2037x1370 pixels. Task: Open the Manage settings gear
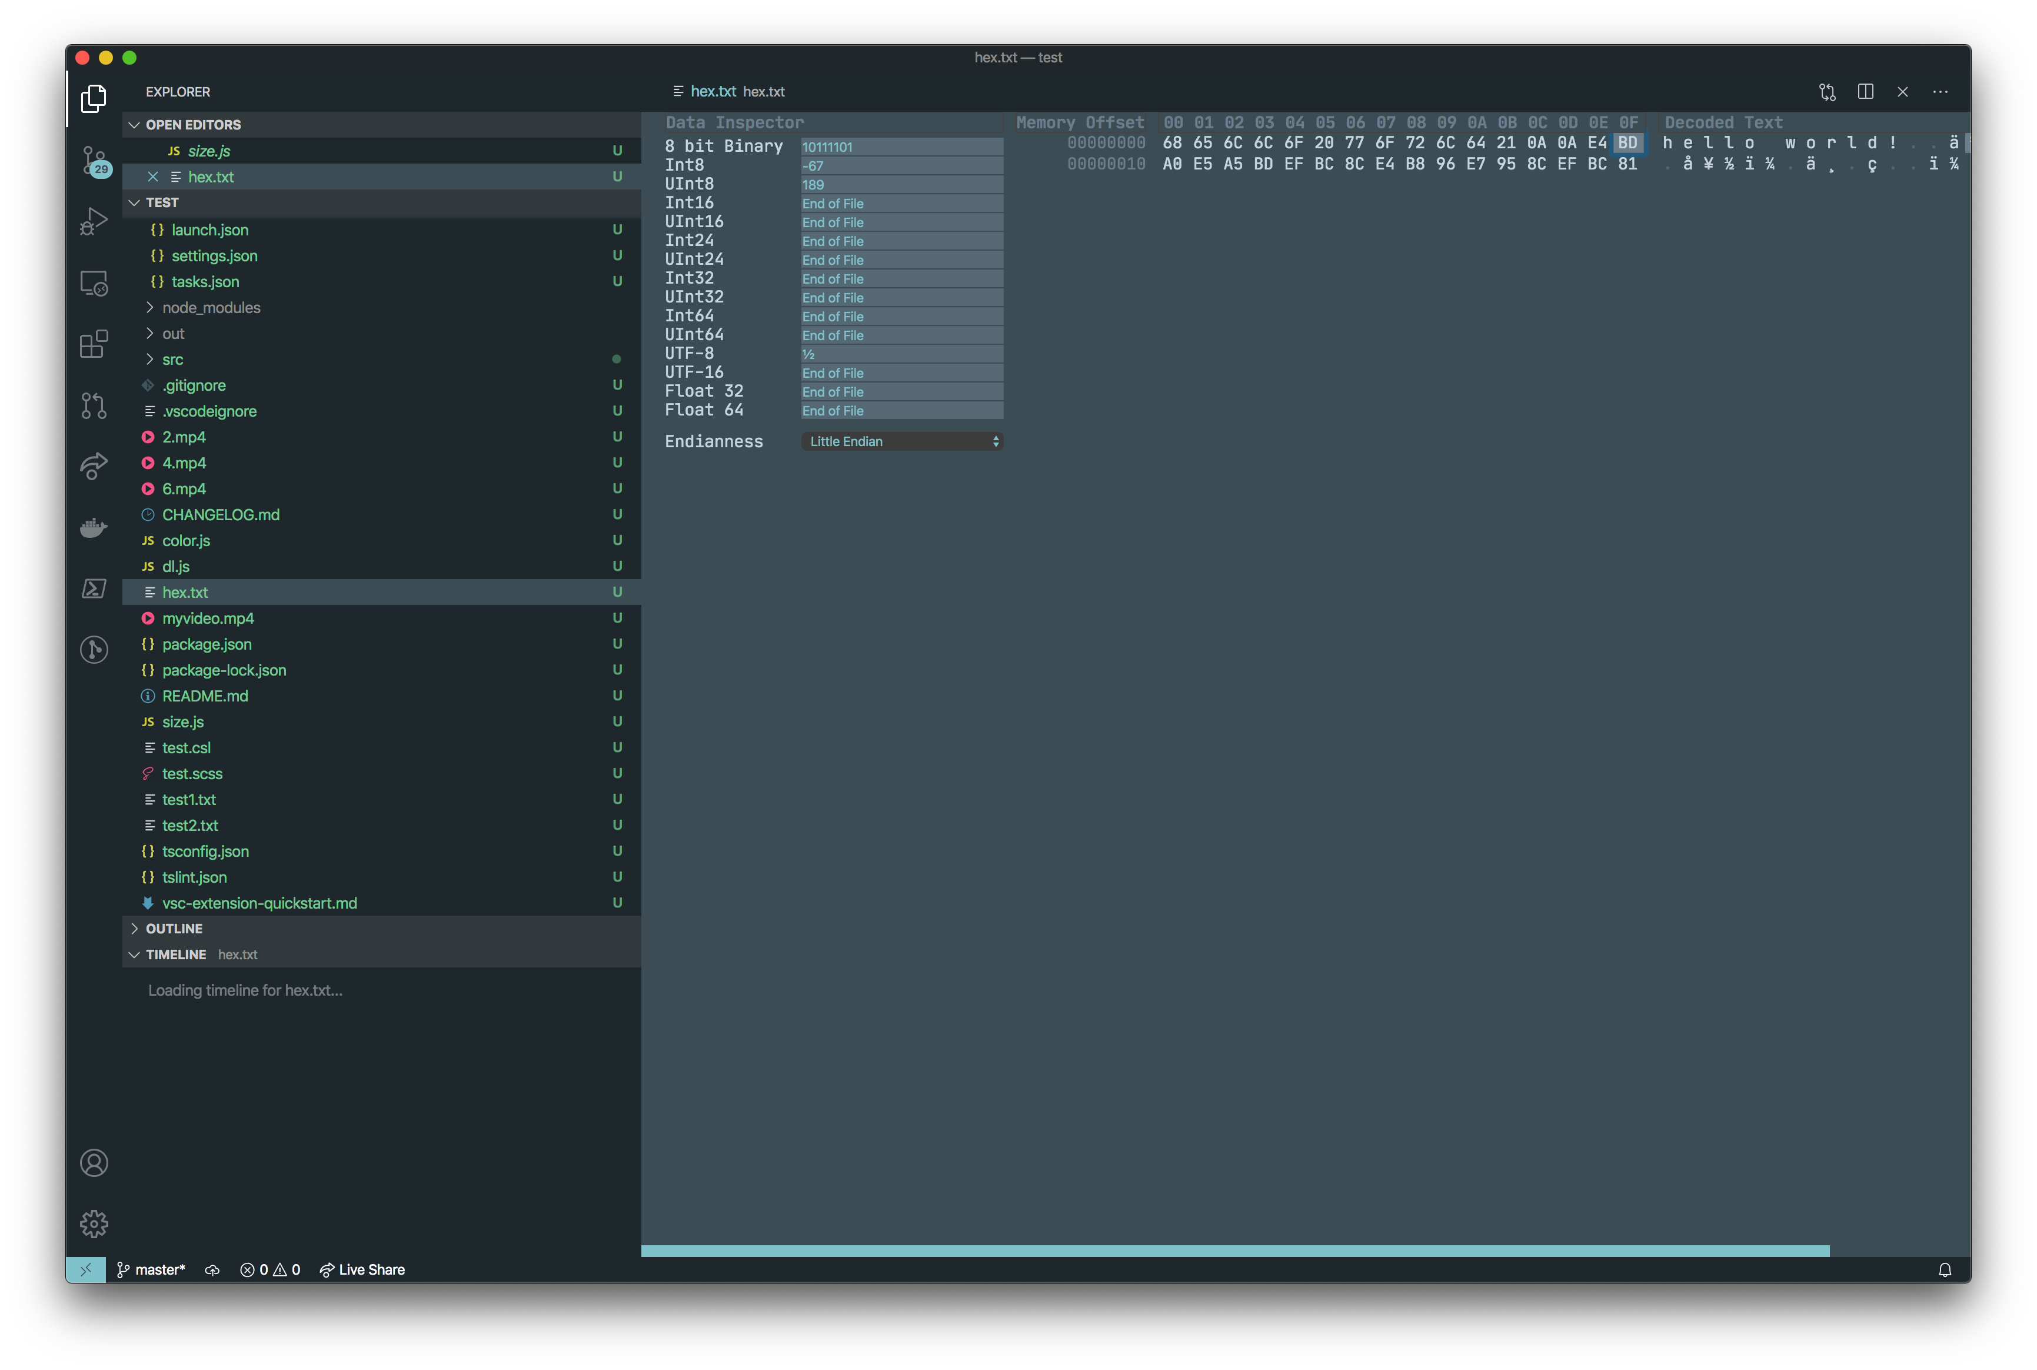(x=94, y=1224)
